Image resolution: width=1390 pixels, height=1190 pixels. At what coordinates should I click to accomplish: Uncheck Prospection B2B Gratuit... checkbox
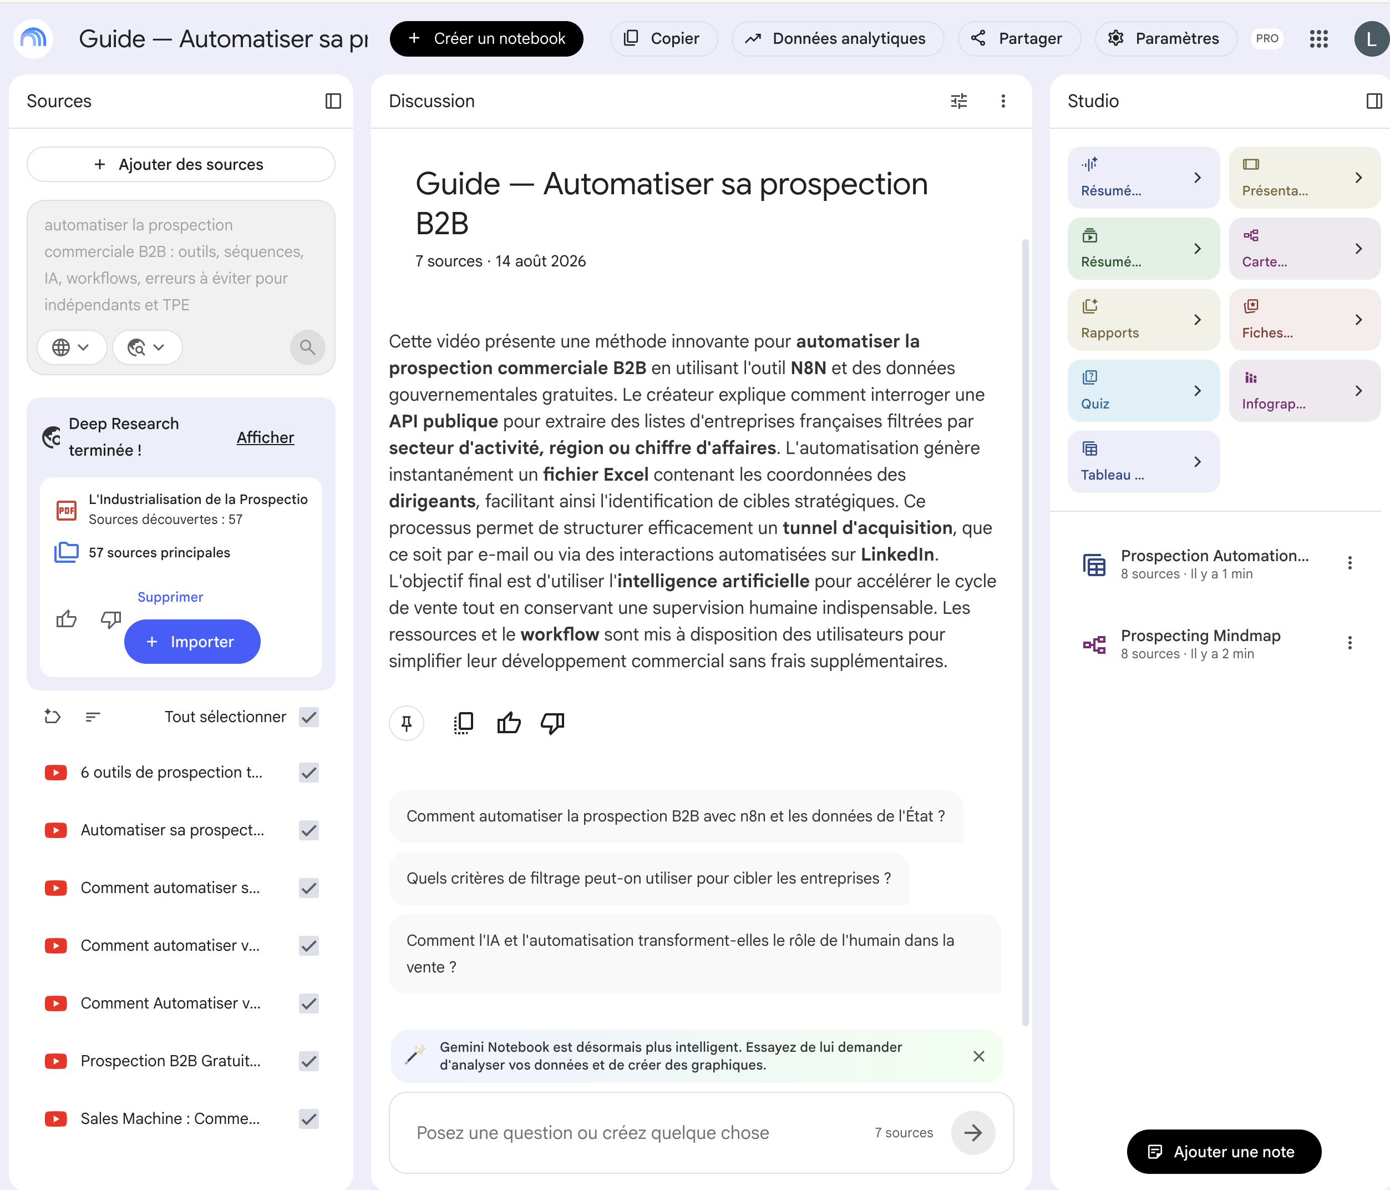click(308, 1061)
